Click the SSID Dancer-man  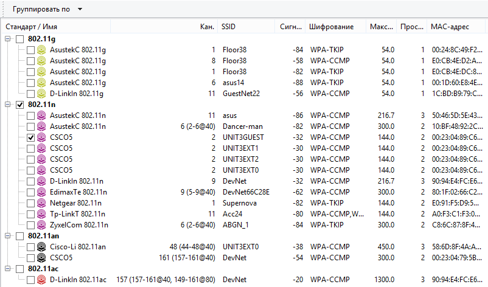click(x=243, y=126)
